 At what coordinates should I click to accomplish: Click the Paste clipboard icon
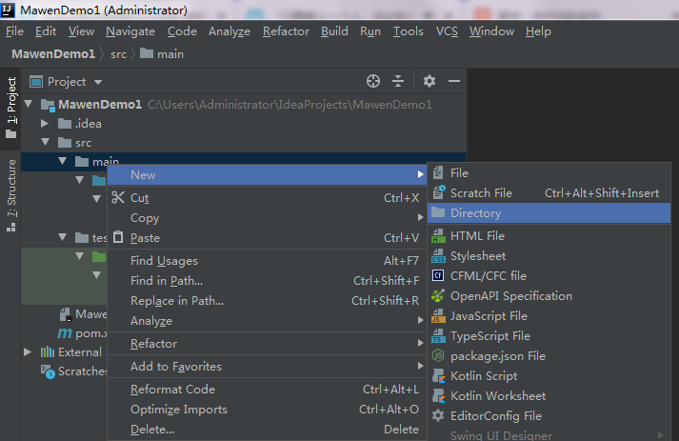(x=118, y=237)
